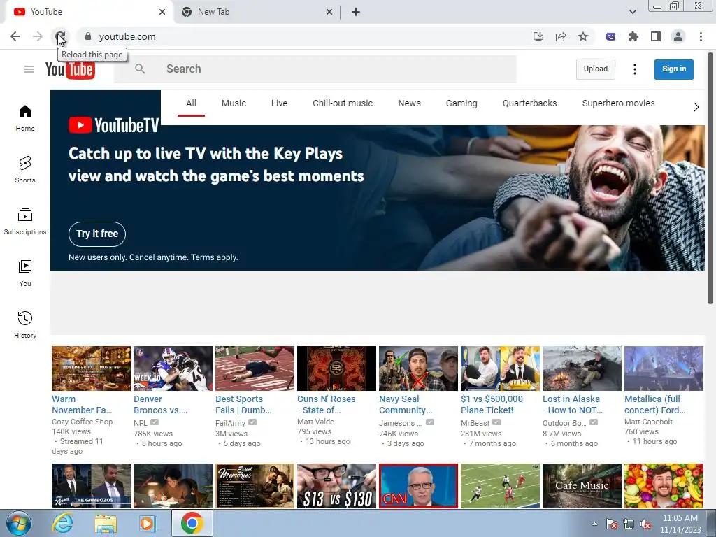Screen dimensions: 716x537
Task: Open the purple extension icon
Action: (x=611, y=36)
